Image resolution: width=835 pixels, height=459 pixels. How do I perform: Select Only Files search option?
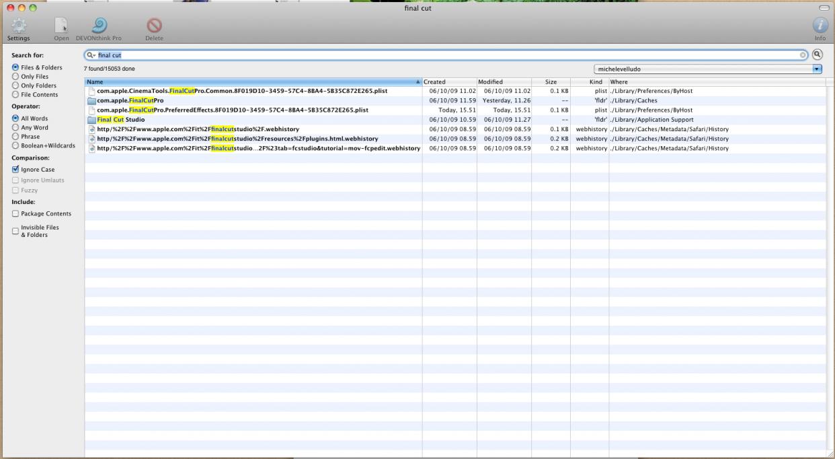15,77
